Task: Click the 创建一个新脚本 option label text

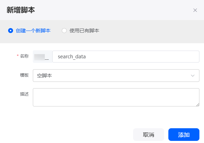Action: pos(33,31)
